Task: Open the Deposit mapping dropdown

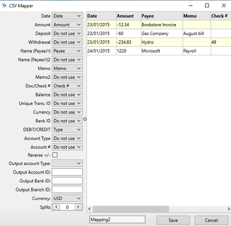Action: click(x=67, y=33)
